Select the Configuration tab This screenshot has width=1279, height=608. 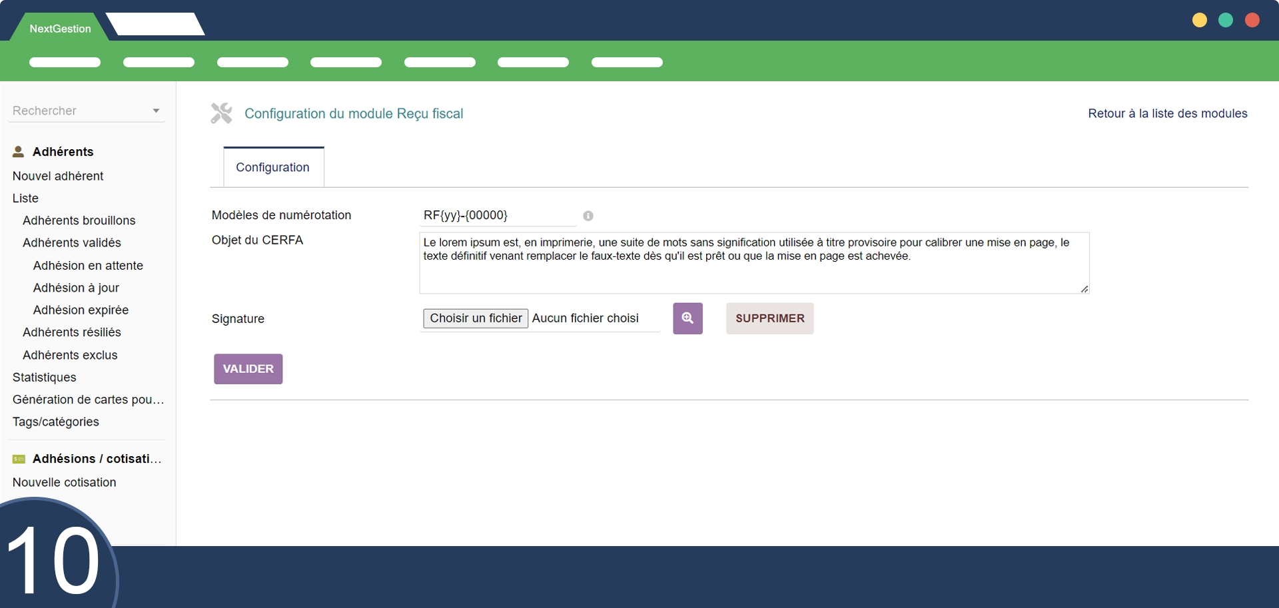[x=273, y=167]
